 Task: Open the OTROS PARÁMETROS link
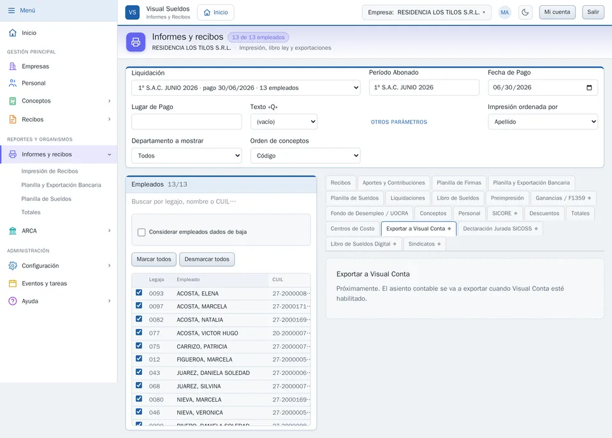[x=399, y=122]
